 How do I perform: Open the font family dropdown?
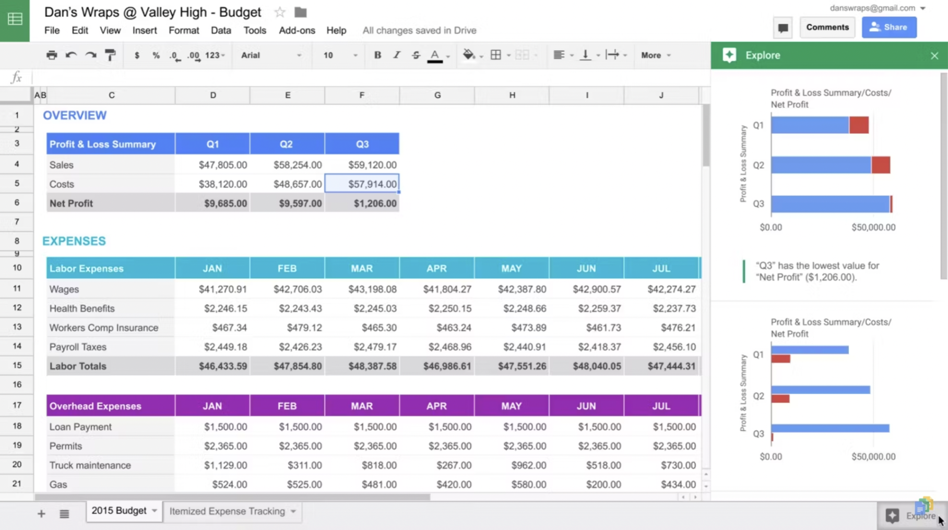271,55
